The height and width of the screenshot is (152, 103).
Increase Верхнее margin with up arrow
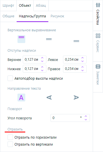pyautogui.click(x=42, y=58)
